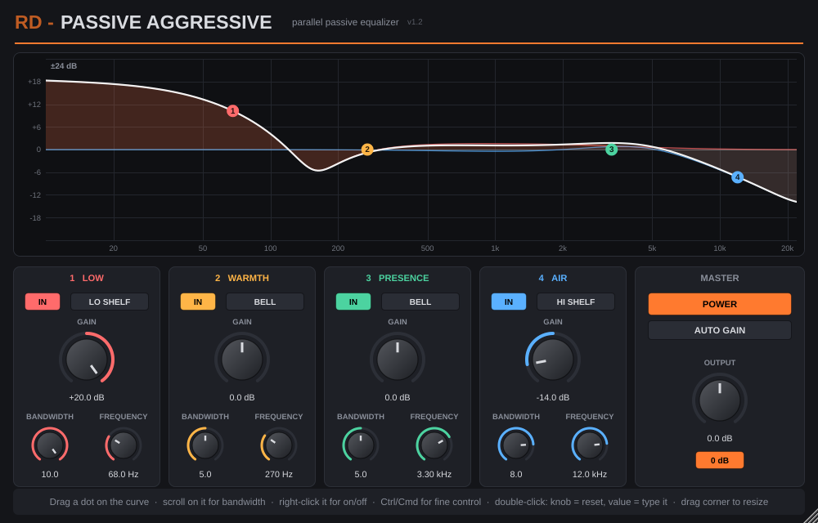This screenshot has width=818, height=523.
Task: Click the 1 LOW band title
Action: pyautogui.click(x=87, y=278)
